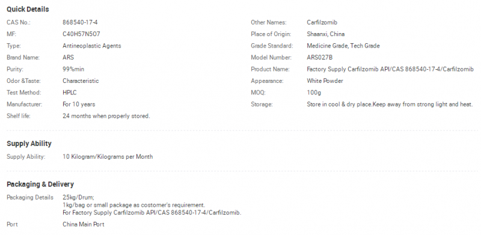Click the 100g MOQ value
Screen dimensions: 481x235
pos(314,93)
